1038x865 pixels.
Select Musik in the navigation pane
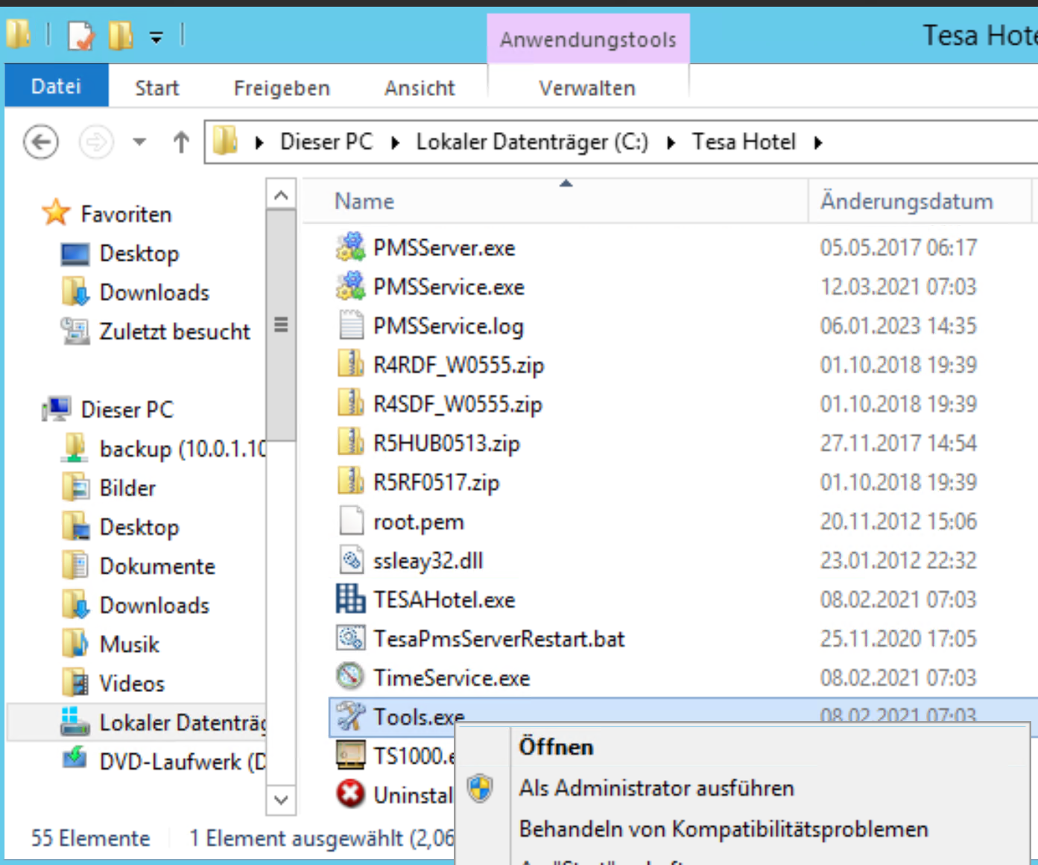[130, 644]
